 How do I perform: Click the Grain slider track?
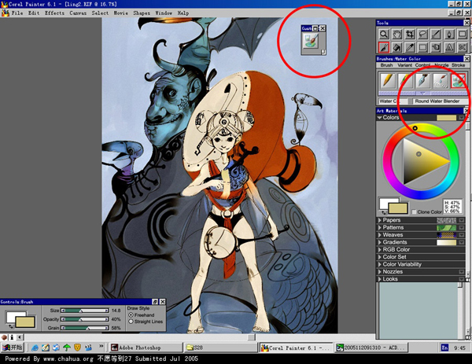coord(85,328)
